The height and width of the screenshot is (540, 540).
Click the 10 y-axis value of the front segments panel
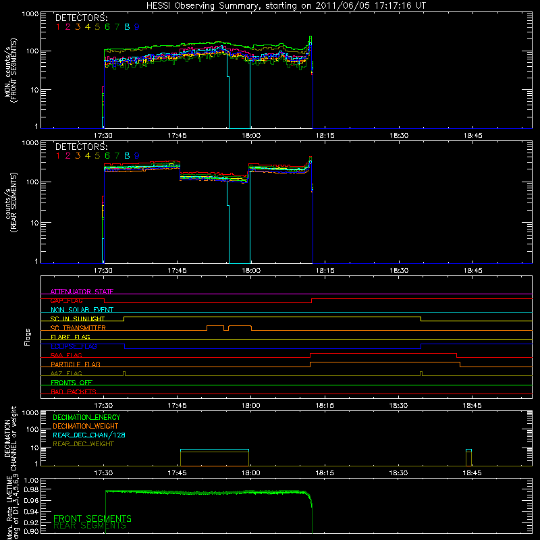(x=34, y=90)
